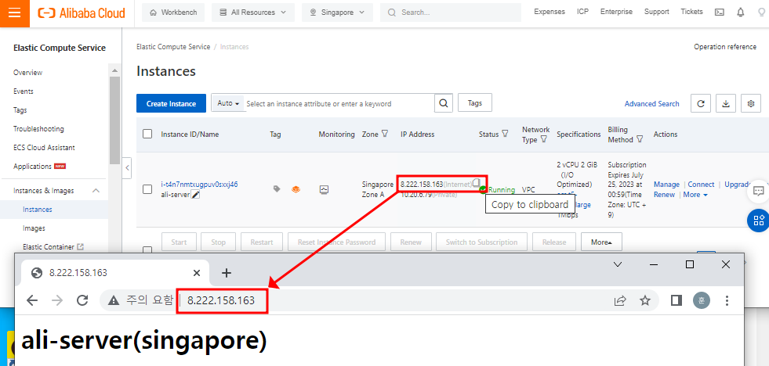Select Overview in sidebar
The image size is (769, 366).
click(x=28, y=73)
